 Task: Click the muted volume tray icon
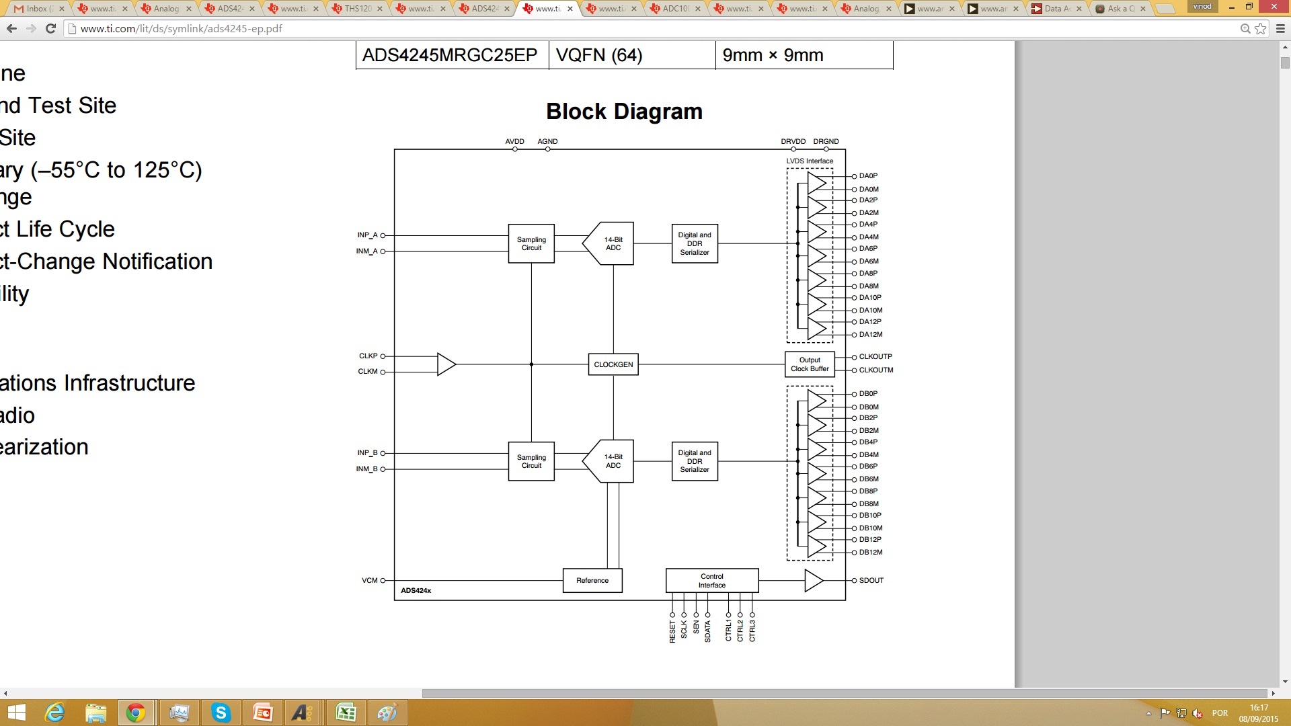tap(1198, 713)
